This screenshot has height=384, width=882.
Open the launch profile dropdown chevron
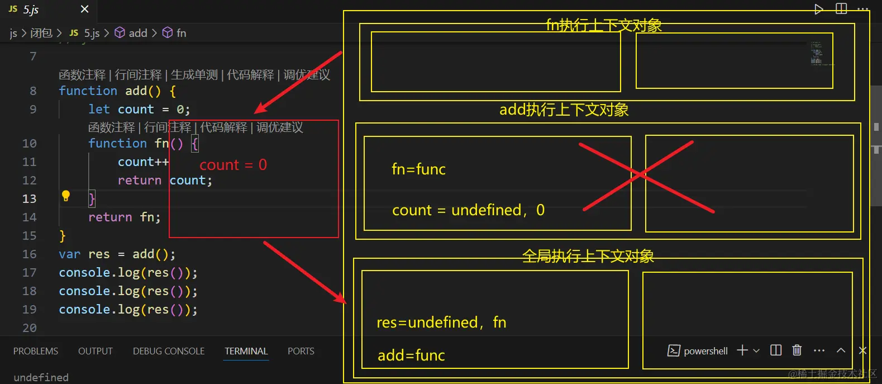(756, 350)
